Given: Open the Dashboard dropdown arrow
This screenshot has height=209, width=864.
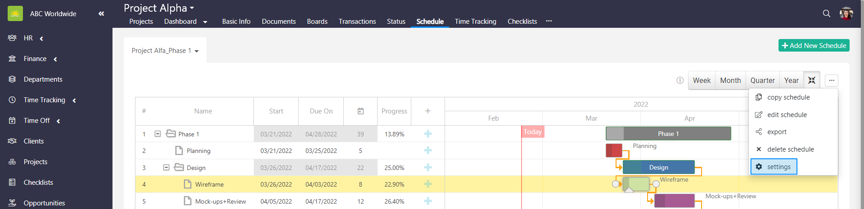Looking at the screenshot, I should coord(205,22).
